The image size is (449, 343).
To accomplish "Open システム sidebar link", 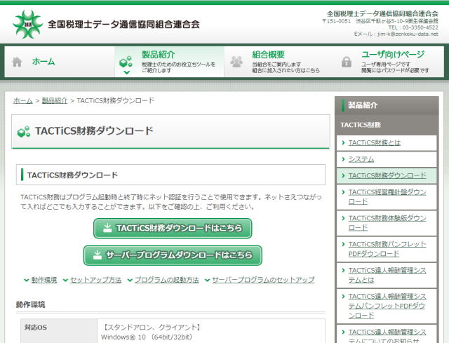I will (361, 159).
